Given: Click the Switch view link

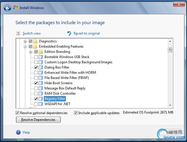Looking at the screenshot, I should click(32, 33).
